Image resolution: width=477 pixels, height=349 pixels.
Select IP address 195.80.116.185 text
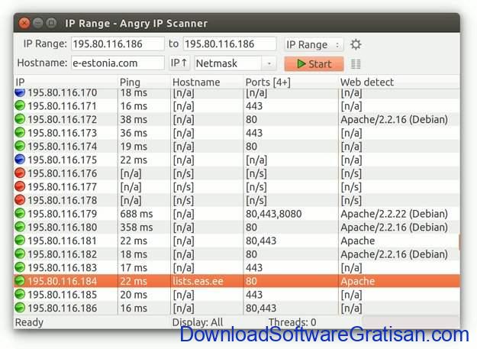point(63,295)
